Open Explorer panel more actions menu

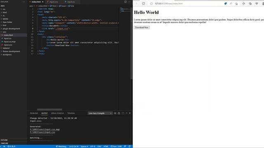[x=24, y=2]
